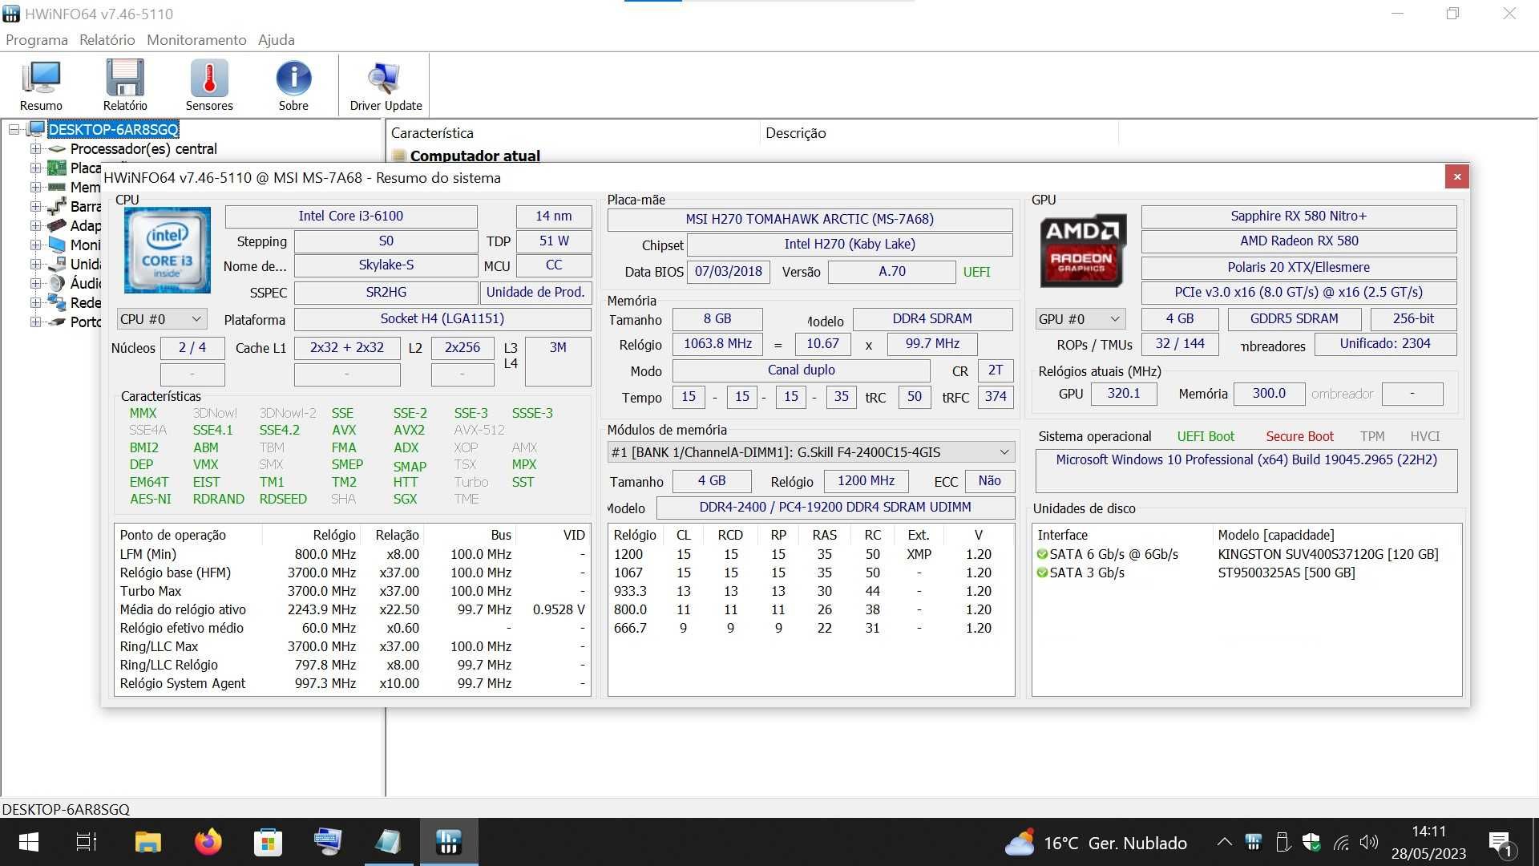The height and width of the screenshot is (866, 1539).
Task: Expand the Memória tree node
Action: click(35, 187)
